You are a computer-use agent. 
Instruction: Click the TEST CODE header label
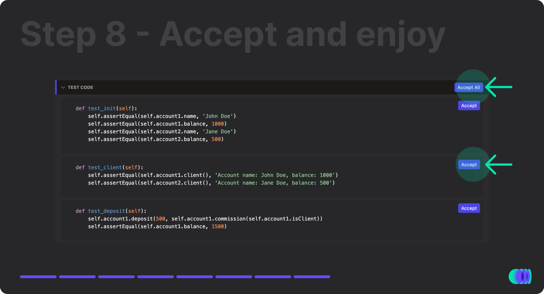click(80, 87)
